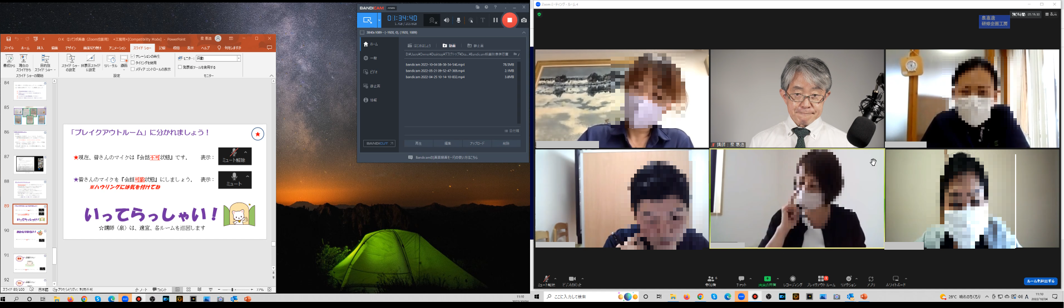Open Bandicam 日付順 sort dropdown
The height and width of the screenshot is (308, 1064).
(512, 131)
